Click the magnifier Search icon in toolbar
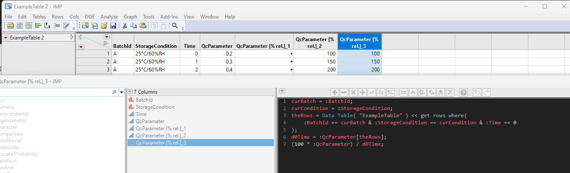570x173 pixels. point(175,26)
